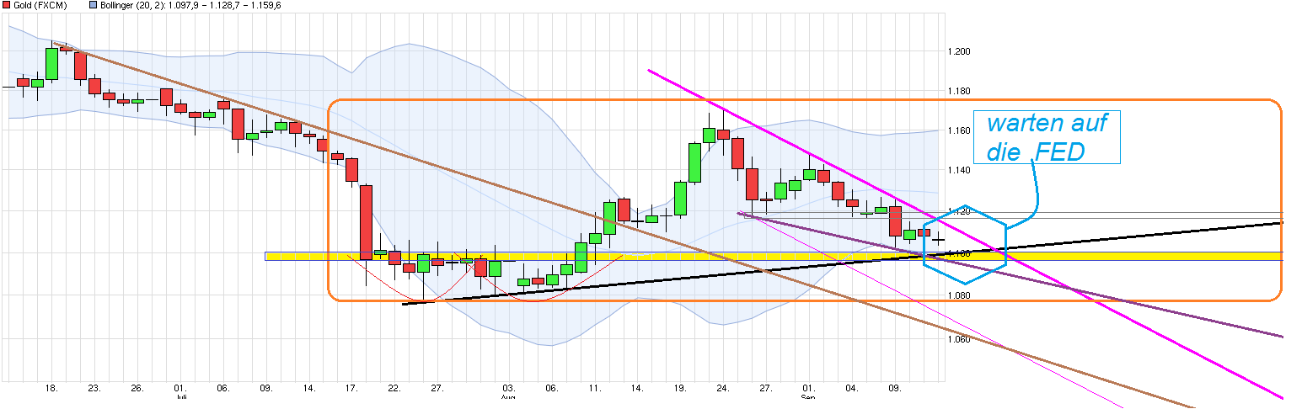
Task: Click the '01.' Sep date axis label
Action: click(809, 389)
